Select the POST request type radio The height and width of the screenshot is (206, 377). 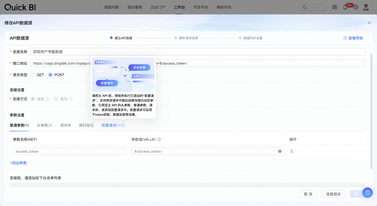[x=50, y=75]
